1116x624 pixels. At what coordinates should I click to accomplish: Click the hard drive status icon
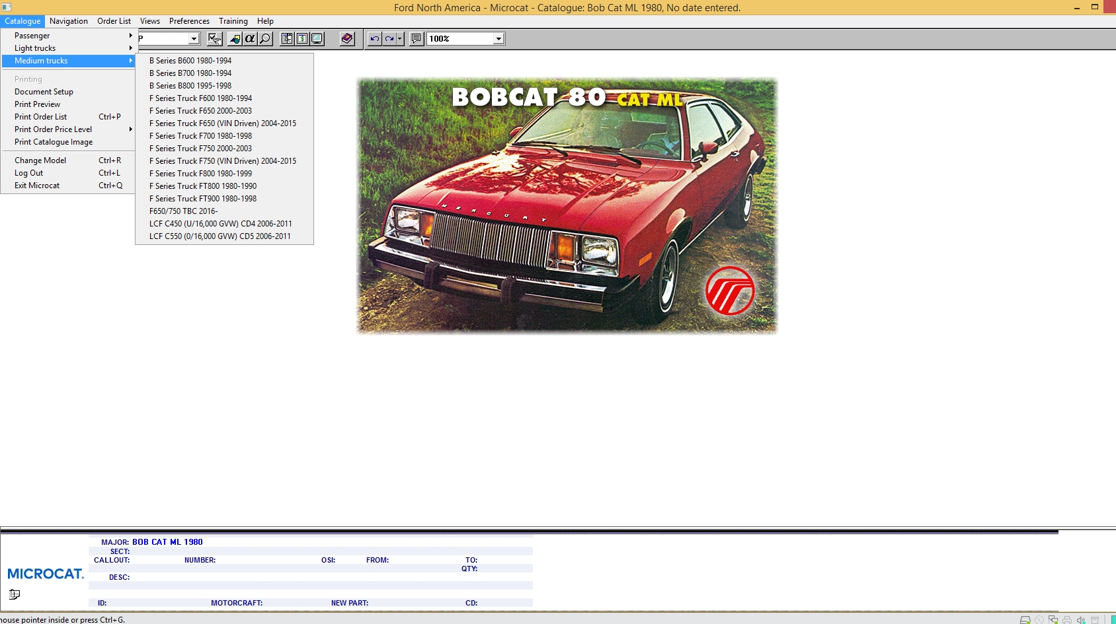[1025, 619]
